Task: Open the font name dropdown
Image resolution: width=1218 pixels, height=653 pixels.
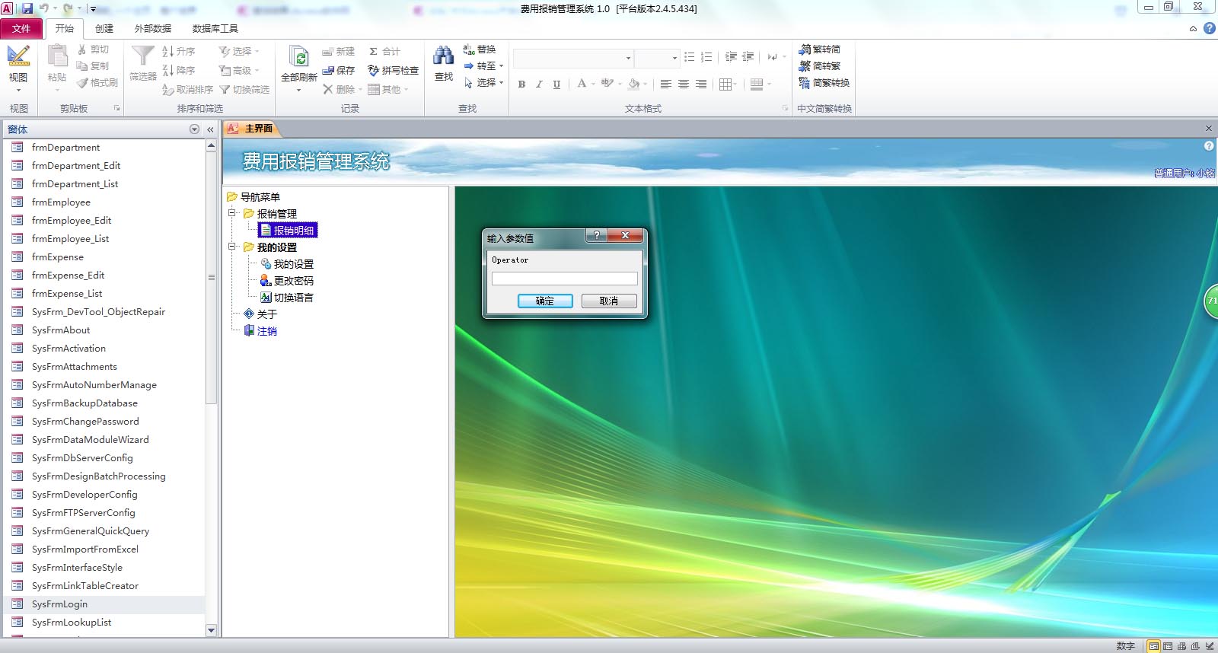Action: pos(628,58)
